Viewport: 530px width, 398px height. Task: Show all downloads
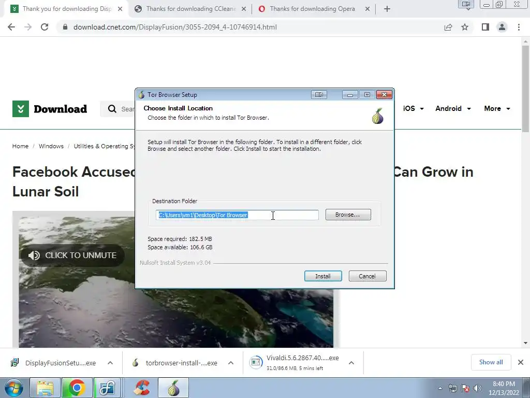(491, 362)
